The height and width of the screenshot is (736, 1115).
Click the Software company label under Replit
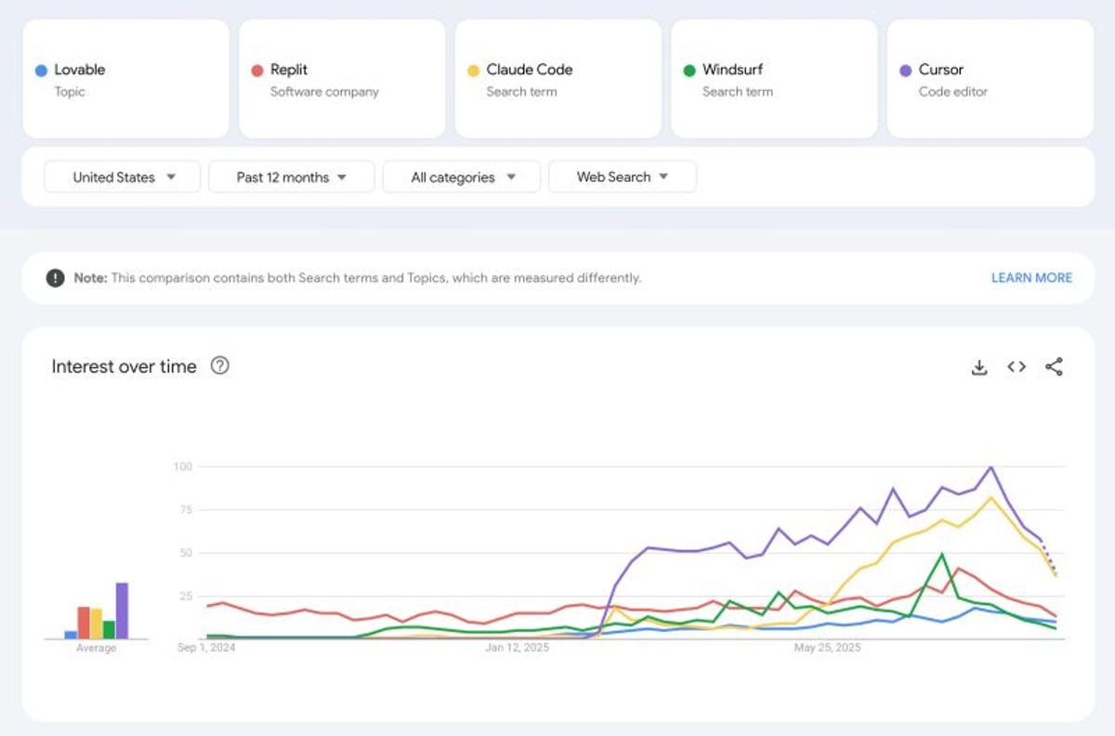[324, 92]
